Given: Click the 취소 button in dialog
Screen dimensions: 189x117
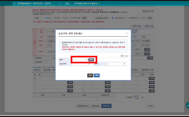Looking at the screenshot, I should click(x=90, y=75).
